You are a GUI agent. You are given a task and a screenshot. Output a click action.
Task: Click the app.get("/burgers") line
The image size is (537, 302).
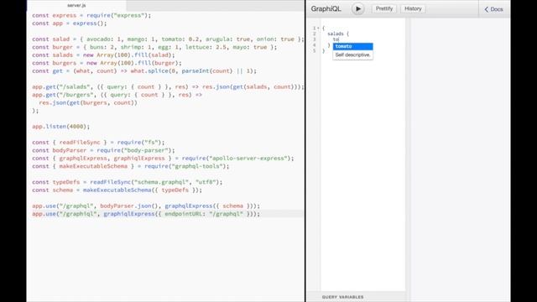[117, 95]
